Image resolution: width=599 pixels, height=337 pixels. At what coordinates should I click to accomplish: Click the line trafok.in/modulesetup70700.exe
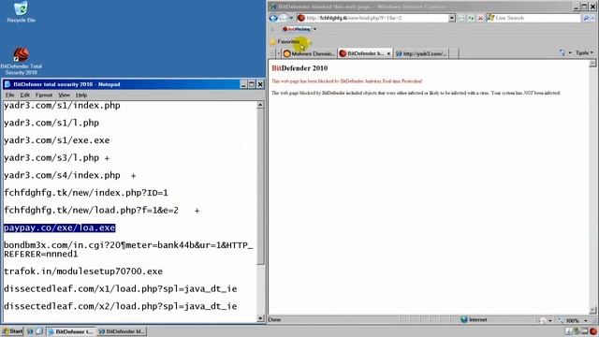tap(83, 271)
